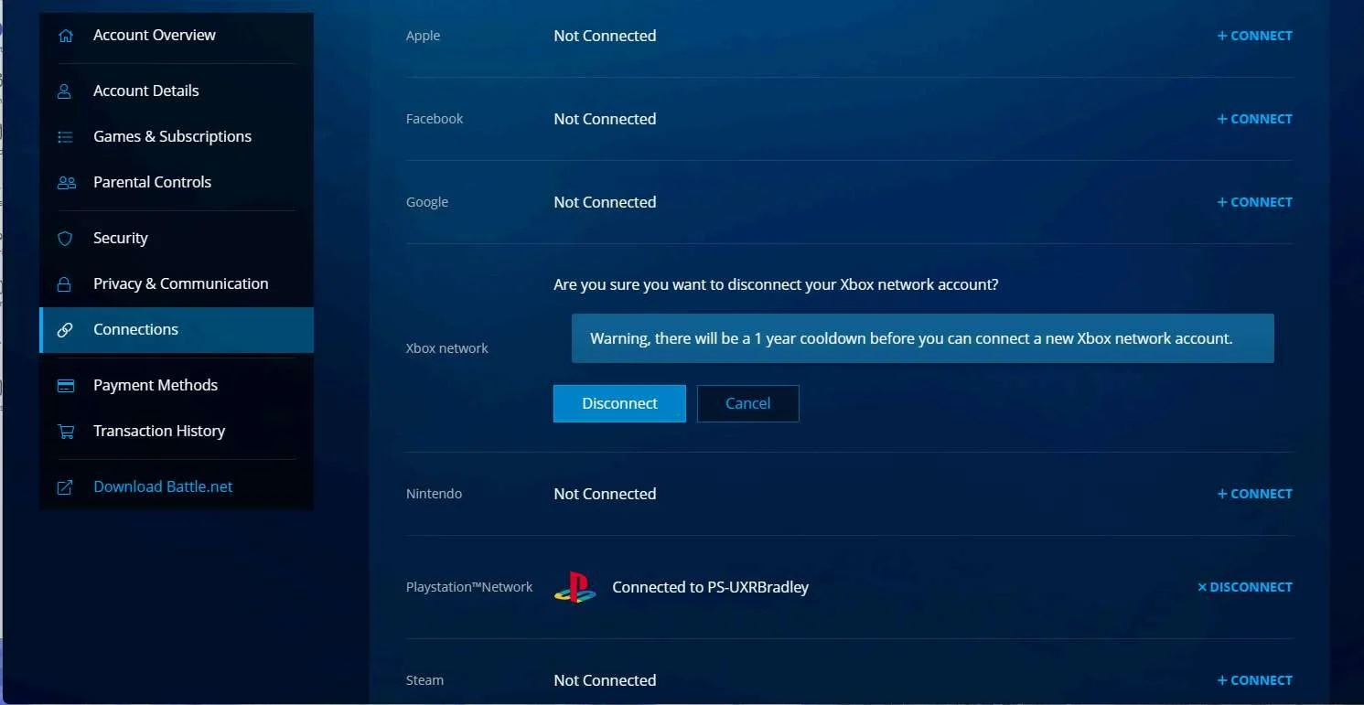Connect the Apple account
This screenshot has width=1364, height=705.
tap(1254, 36)
